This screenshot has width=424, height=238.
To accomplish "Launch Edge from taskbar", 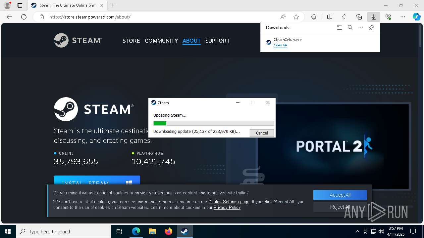I will [x=136, y=231].
